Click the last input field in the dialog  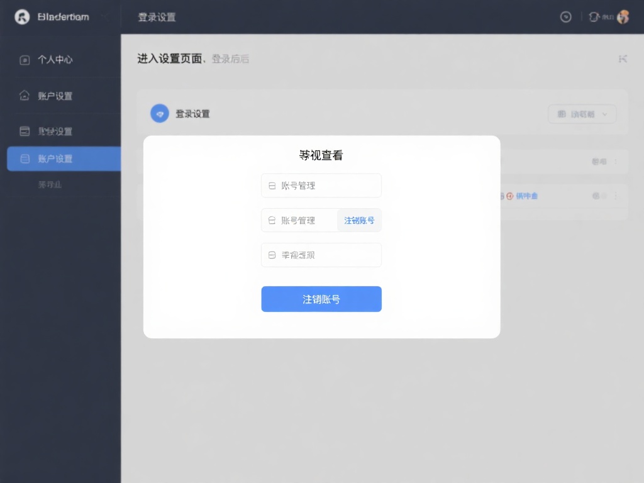[x=321, y=255]
